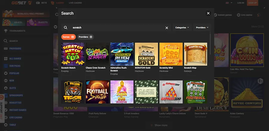Open the Categories dropdown
This screenshot has height=131, width=269.
tap(182, 27)
